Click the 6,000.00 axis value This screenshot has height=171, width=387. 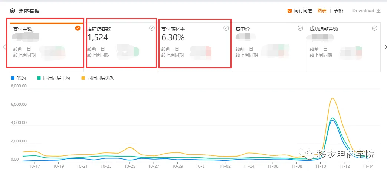[x=19, y=105]
